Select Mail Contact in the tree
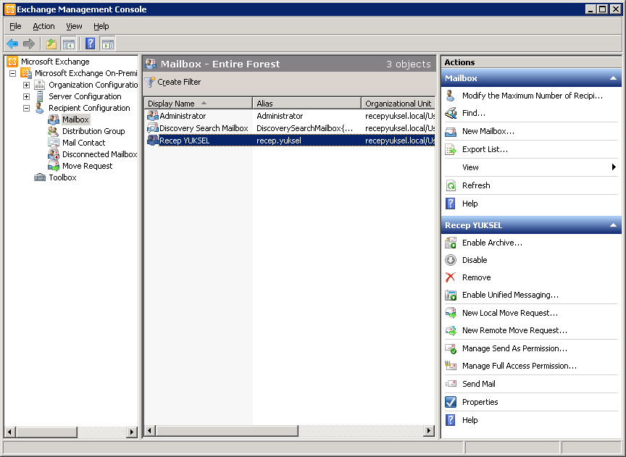Viewport: 626px width, 457px height. coord(83,143)
